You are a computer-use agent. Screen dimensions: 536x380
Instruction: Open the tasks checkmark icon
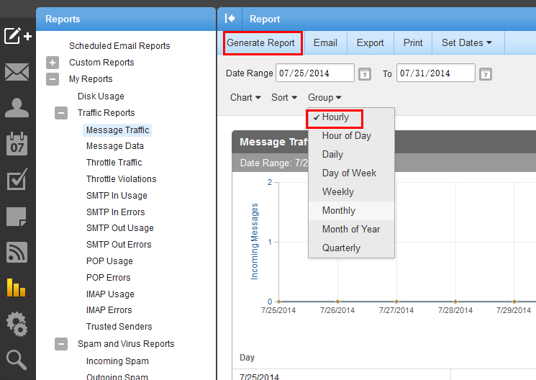point(17,180)
